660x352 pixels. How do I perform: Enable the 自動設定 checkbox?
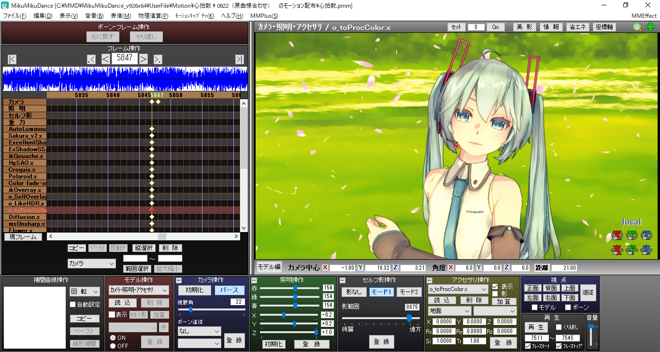(73, 305)
